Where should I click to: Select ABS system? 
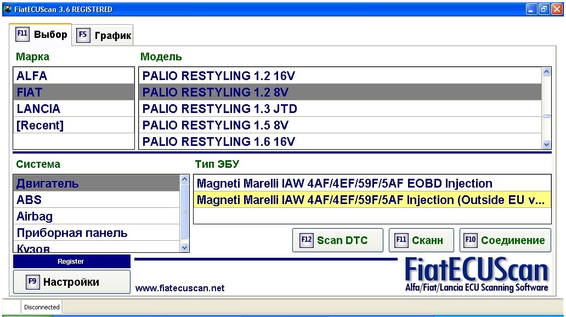[97, 200]
